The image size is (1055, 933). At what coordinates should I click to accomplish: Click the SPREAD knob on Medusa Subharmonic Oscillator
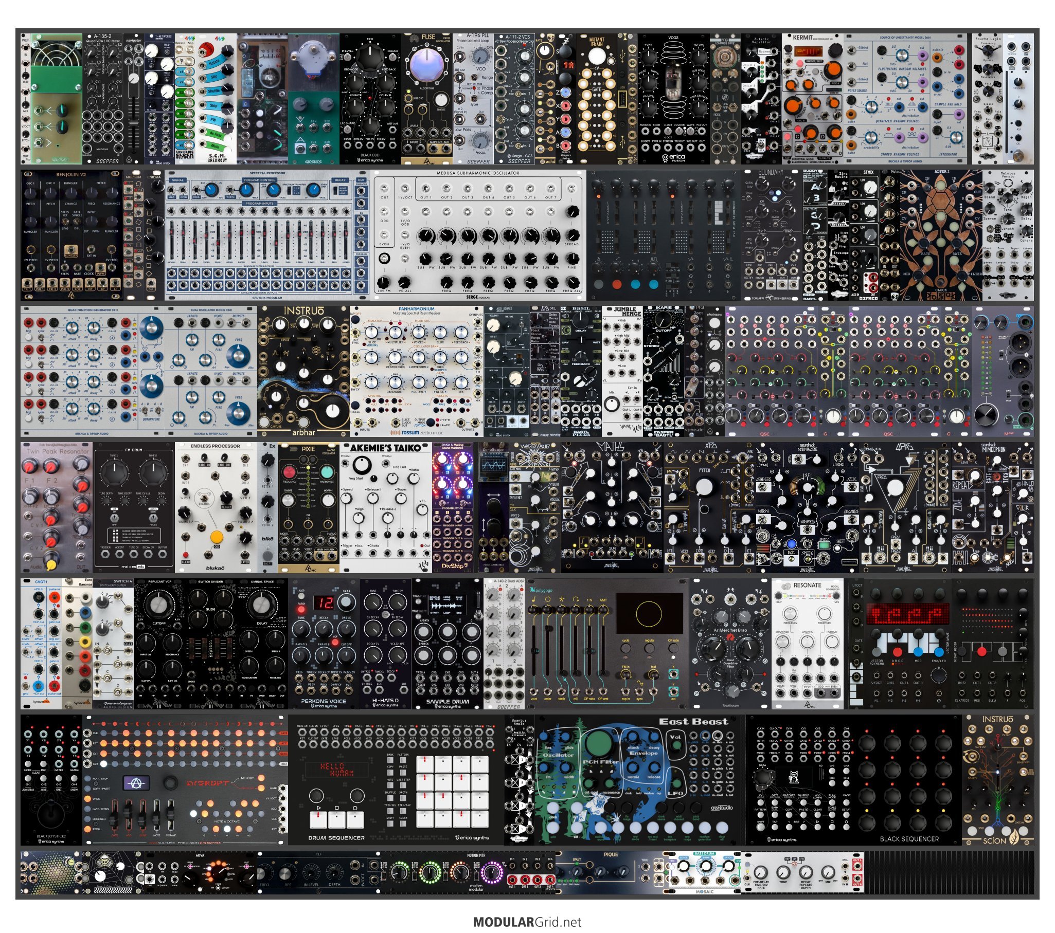coord(571,235)
